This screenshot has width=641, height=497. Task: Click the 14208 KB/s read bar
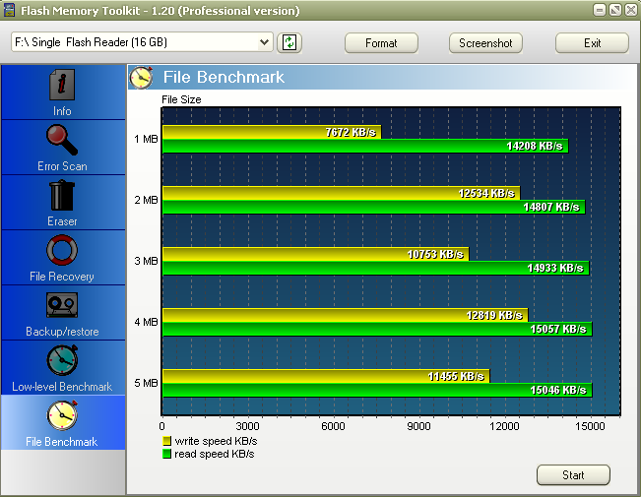[365, 146]
